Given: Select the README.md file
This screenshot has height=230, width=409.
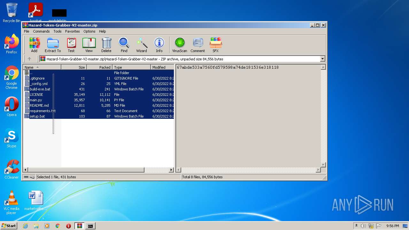Looking at the screenshot, I should point(98,105).
